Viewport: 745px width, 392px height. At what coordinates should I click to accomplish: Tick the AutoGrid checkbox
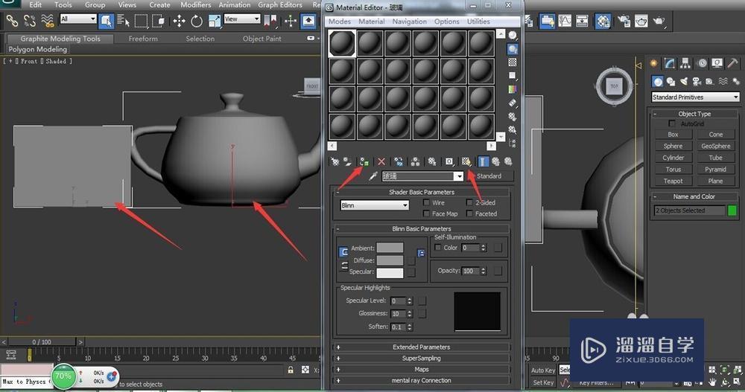coord(672,124)
